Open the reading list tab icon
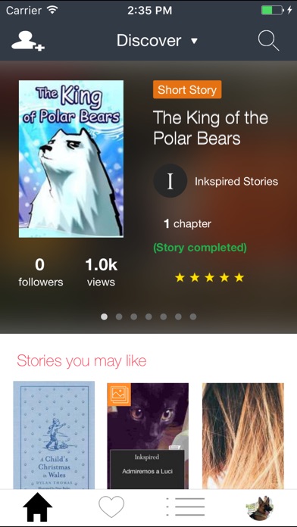The image size is (297, 527). tap(186, 507)
